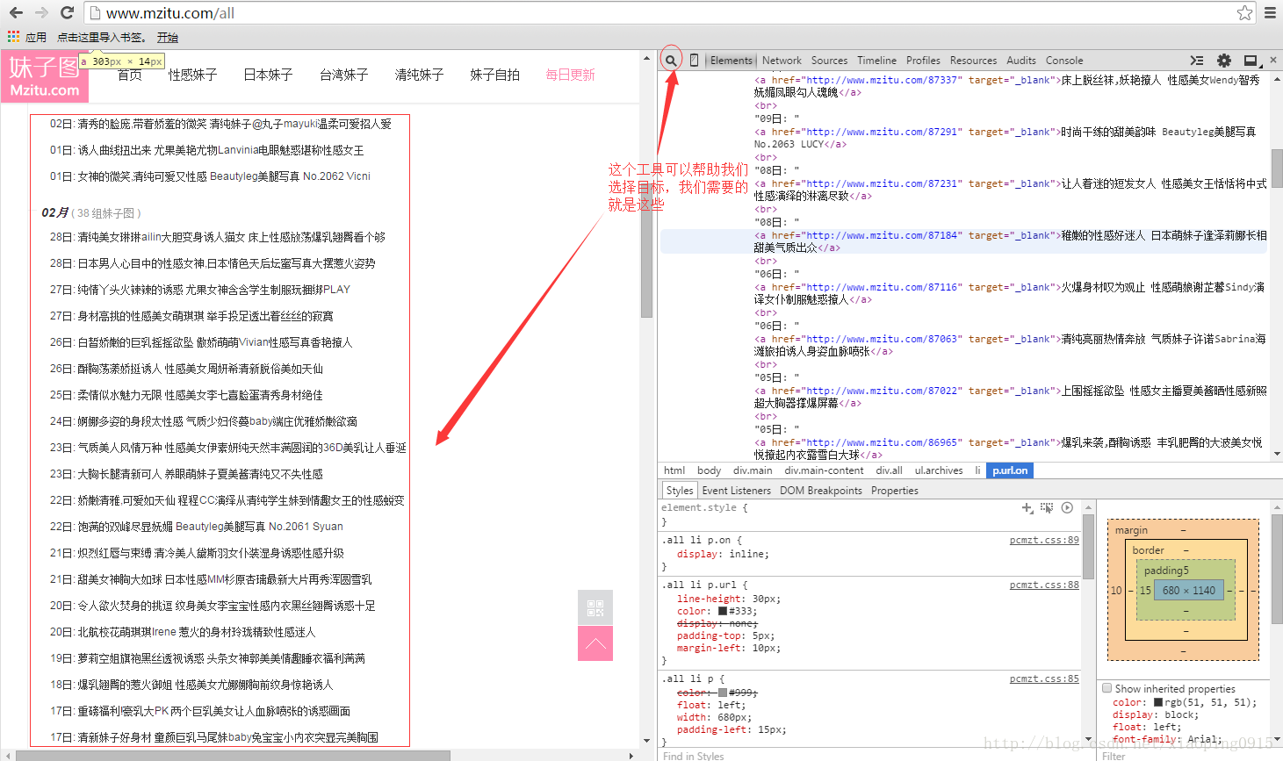Open source link pcmzt.css:88
Screen dimensions: 1283x761
pos(1044,585)
